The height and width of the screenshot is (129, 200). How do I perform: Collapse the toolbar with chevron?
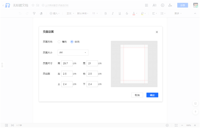[x=195, y=13]
